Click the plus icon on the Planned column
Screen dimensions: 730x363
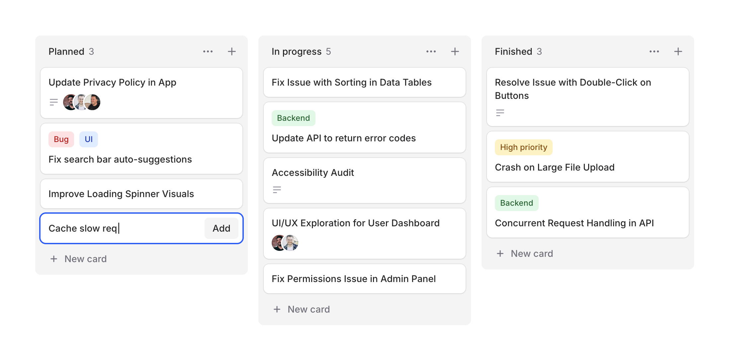tap(231, 51)
